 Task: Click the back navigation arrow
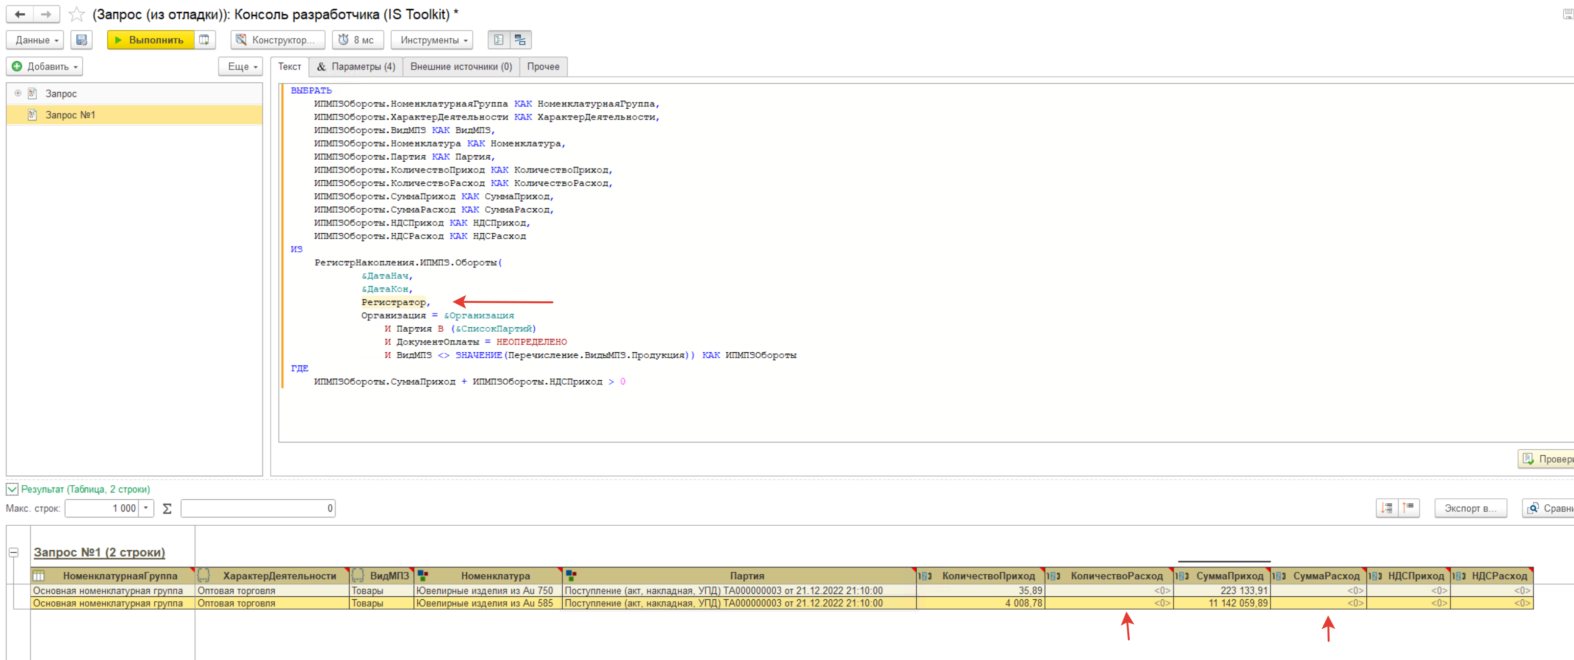20,14
